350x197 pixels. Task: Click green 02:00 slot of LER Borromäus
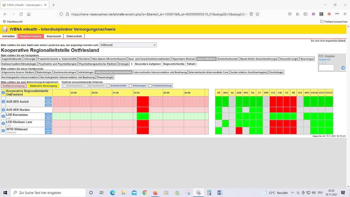[x=143, y=116]
